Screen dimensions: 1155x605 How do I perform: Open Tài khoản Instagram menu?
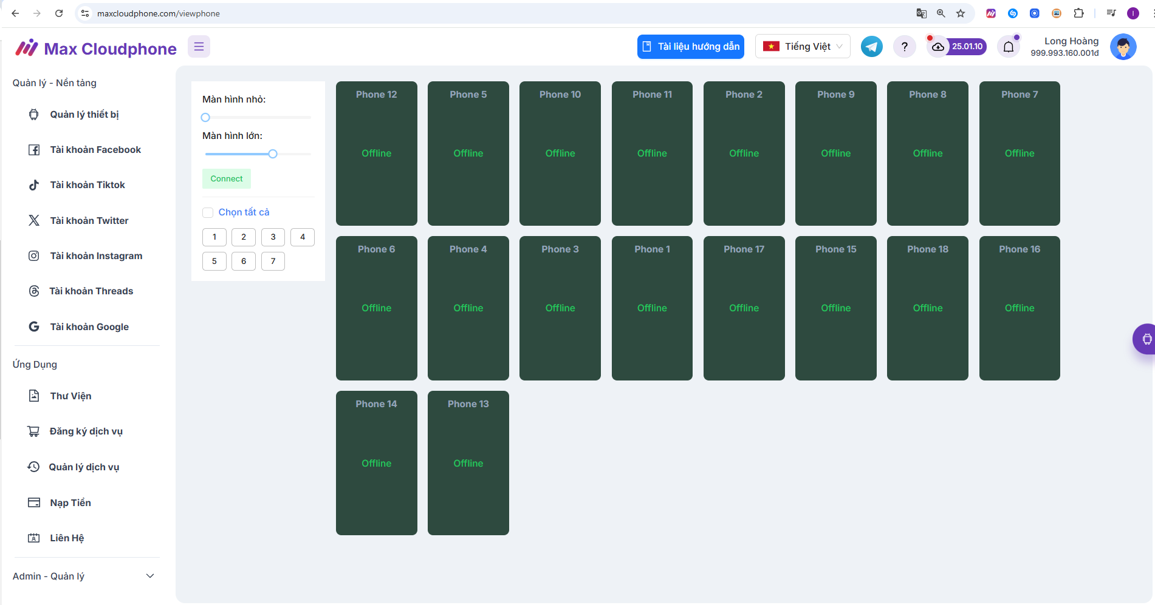point(86,256)
